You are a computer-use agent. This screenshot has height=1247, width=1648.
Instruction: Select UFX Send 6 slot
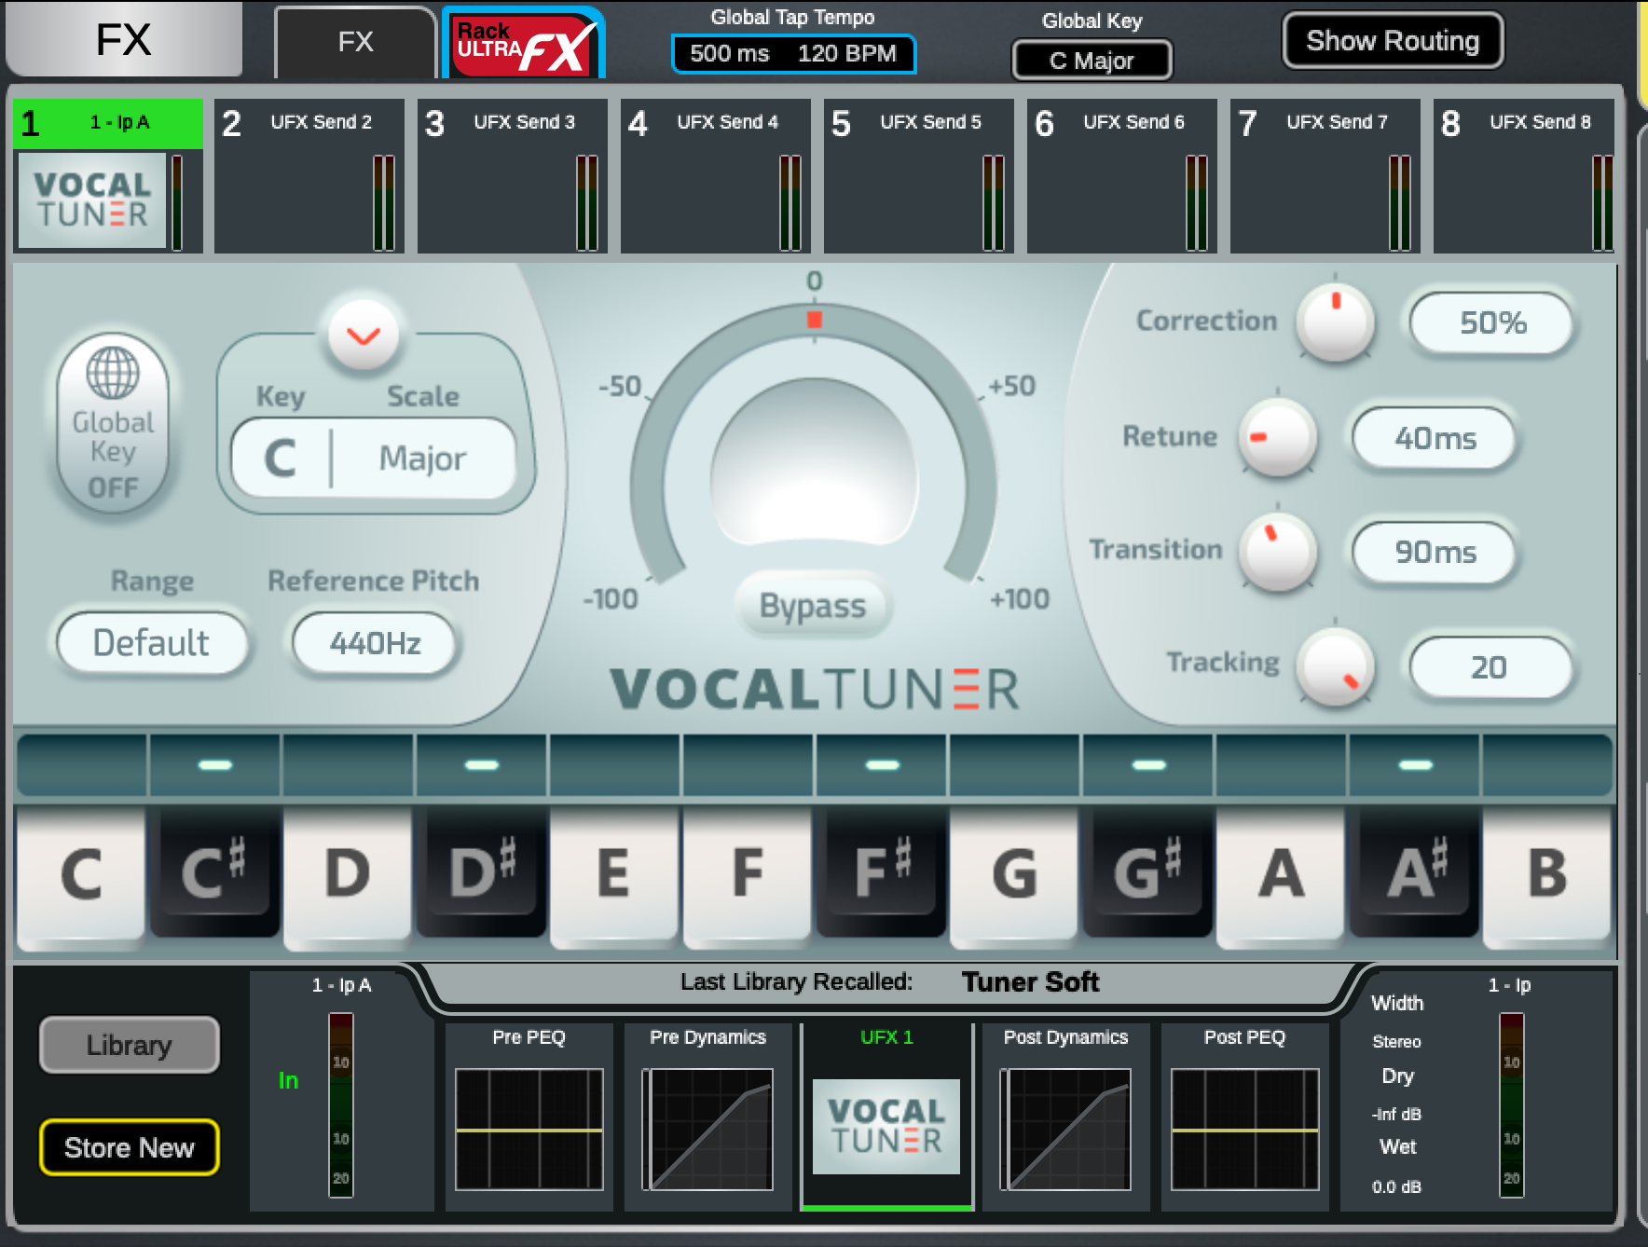[x=1122, y=176]
